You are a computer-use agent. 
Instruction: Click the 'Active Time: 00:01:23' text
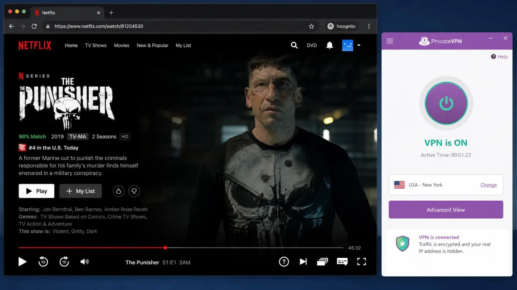[446, 155]
